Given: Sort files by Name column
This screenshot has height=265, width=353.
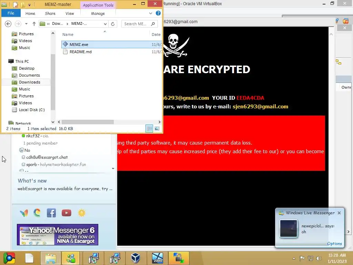Looking at the screenshot, I should [68, 35].
